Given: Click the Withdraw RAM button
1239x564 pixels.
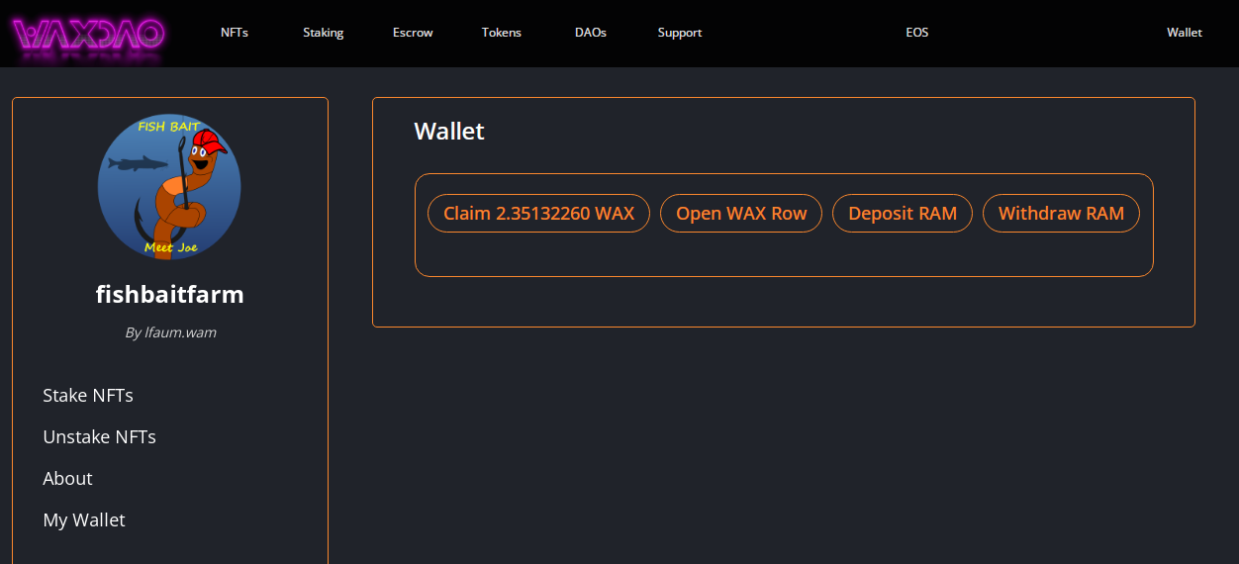Looking at the screenshot, I should pyautogui.click(x=1061, y=214).
